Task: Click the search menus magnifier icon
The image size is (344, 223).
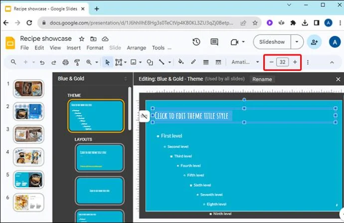Action: click(x=13, y=62)
